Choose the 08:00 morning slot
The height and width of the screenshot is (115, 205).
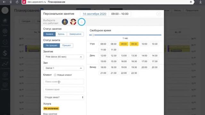tap(103, 44)
